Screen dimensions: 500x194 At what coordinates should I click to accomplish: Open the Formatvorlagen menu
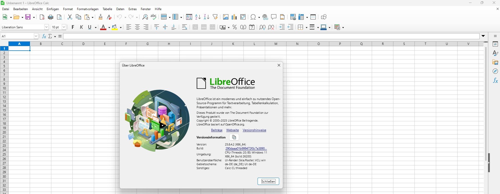[x=88, y=9]
